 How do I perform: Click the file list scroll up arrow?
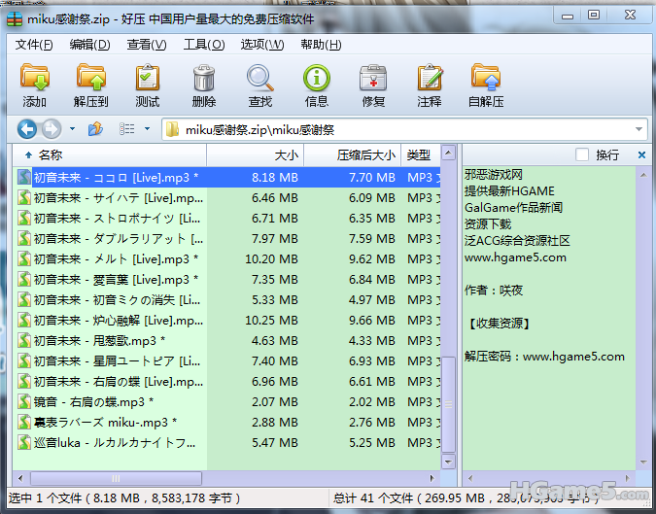click(448, 154)
